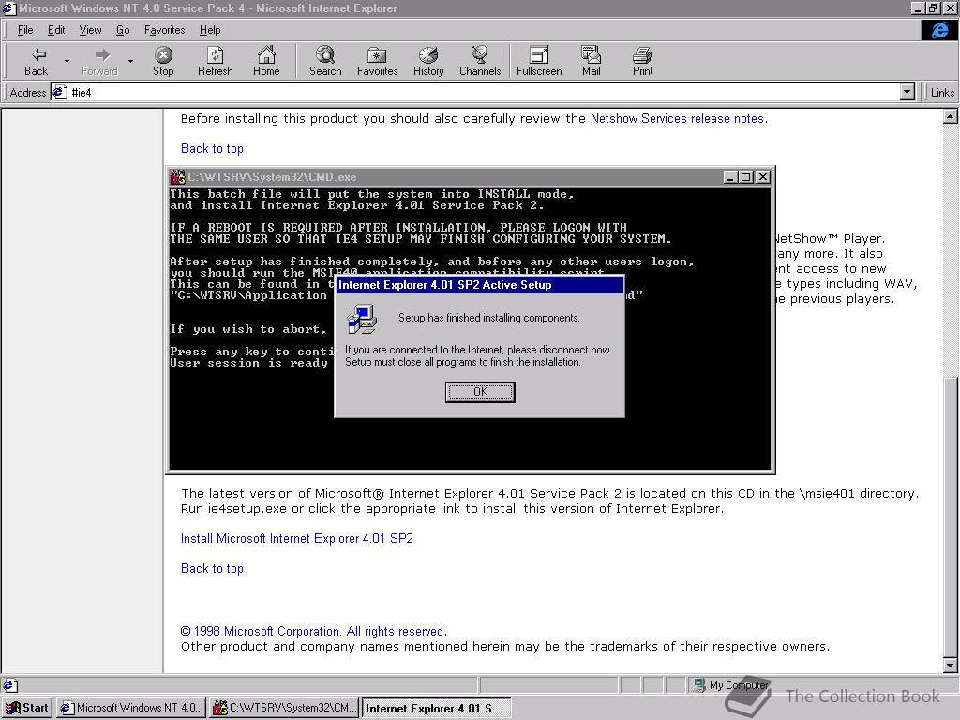Open the View menu
Image resolution: width=960 pixels, height=720 pixels.
91,30
